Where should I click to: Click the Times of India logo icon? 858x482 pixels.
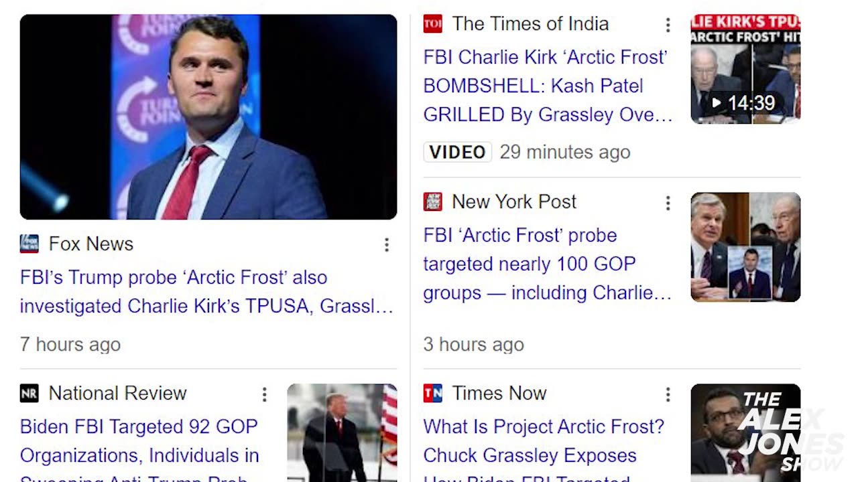coord(433,24)
